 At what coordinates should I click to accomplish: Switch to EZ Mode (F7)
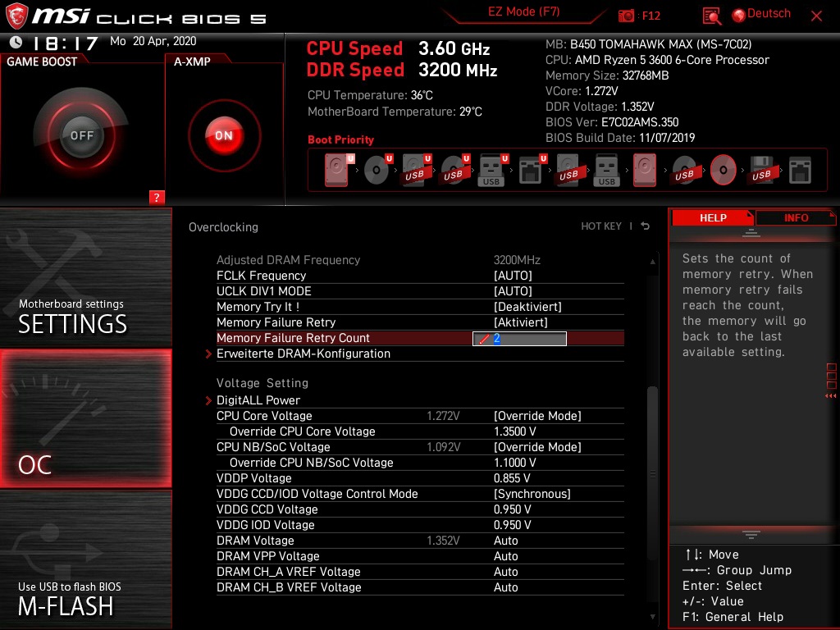524,12
